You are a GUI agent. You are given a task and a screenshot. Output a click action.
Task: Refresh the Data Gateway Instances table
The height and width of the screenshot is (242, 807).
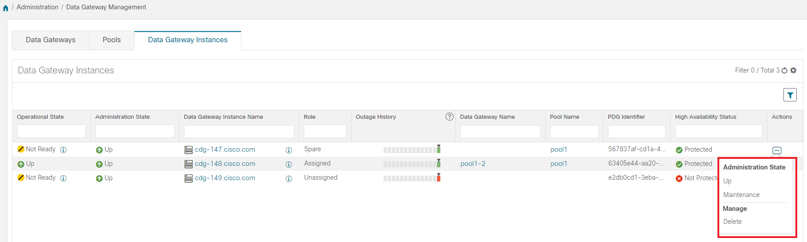click(785, 70)
